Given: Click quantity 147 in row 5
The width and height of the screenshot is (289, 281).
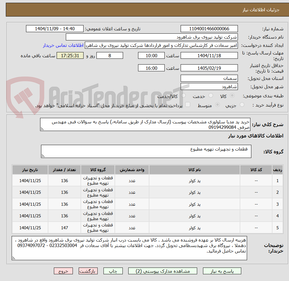Looking at the screenshot, I should click(65, 228).
